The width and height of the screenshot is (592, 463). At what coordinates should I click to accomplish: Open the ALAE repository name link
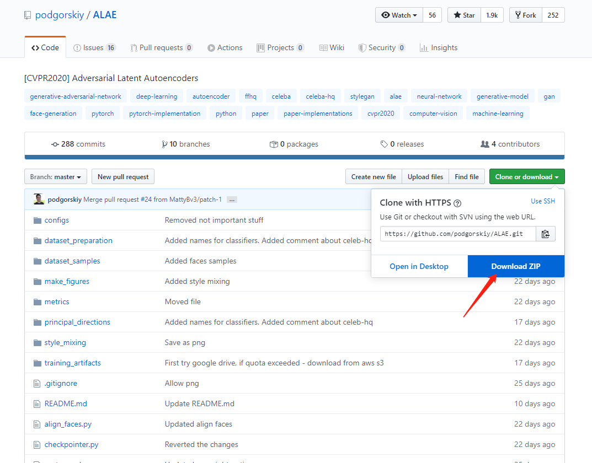pos(105,15)
